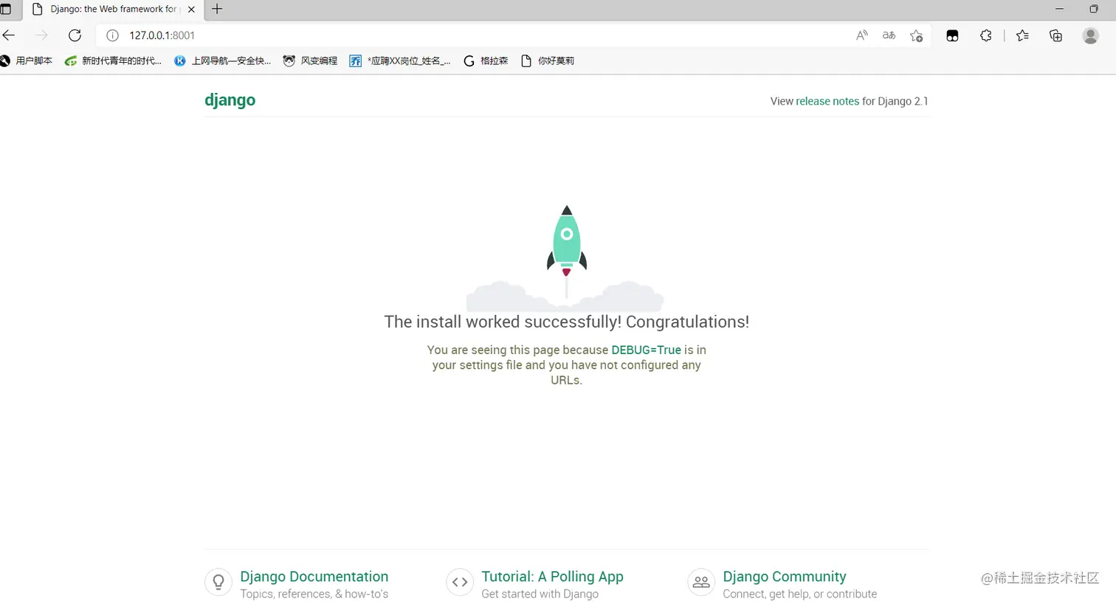Open Django Community link
Screen dimensions: 1116x602
(785, 576)
